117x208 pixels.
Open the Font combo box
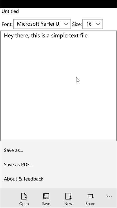[x=42, y=24]
